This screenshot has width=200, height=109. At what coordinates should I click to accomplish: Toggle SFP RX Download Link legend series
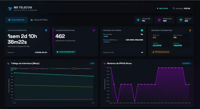[20, 68]
